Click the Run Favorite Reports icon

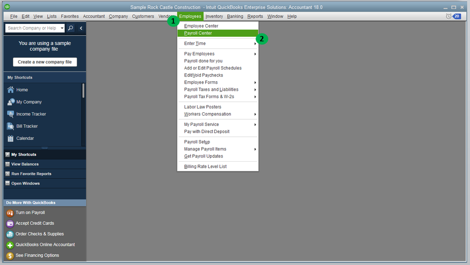(8, 174)
